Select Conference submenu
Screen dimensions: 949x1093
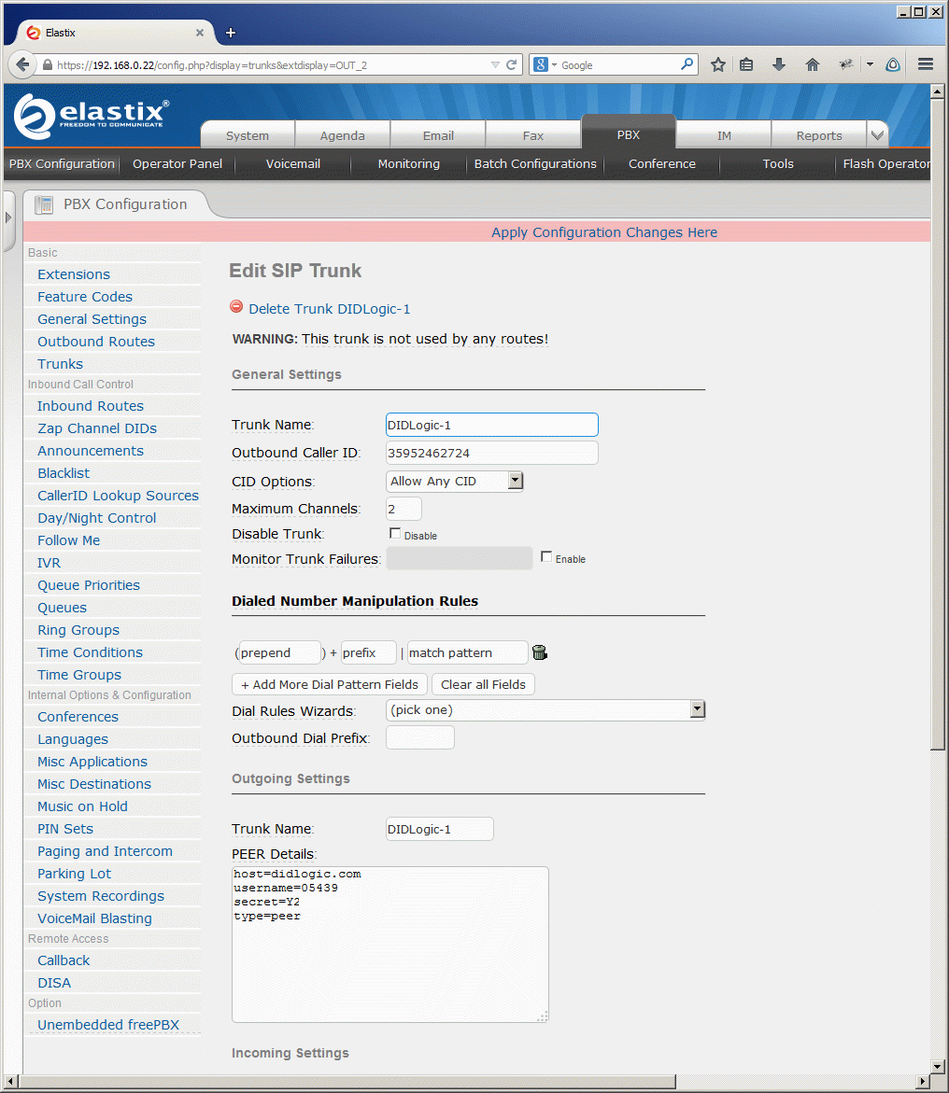(x=661, y=164)
